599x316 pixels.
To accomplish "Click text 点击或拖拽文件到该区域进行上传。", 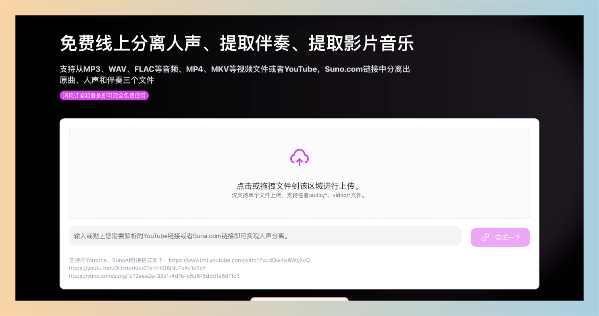I will tap(299, 186).
